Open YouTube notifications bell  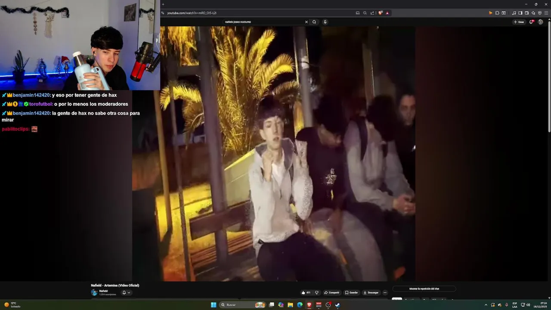(532, 22)
